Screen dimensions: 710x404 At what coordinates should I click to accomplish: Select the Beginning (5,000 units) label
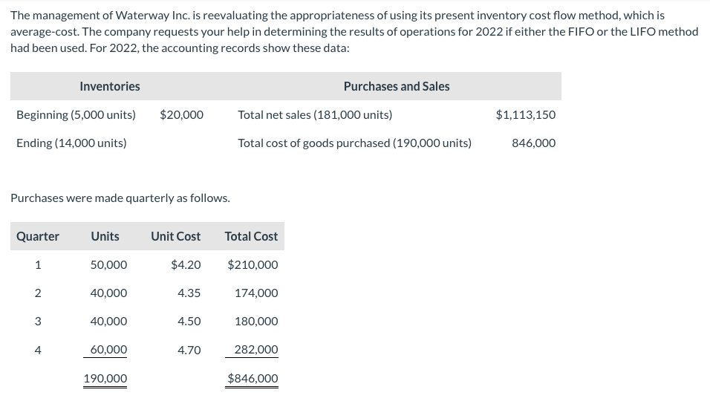coord(76,114)
